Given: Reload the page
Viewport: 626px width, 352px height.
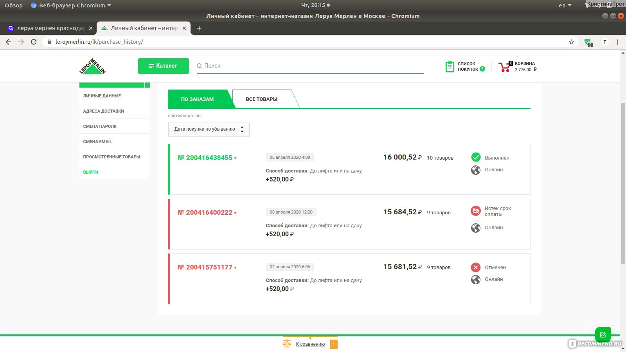Looking at the screenshot, I should tap(34, 42).
